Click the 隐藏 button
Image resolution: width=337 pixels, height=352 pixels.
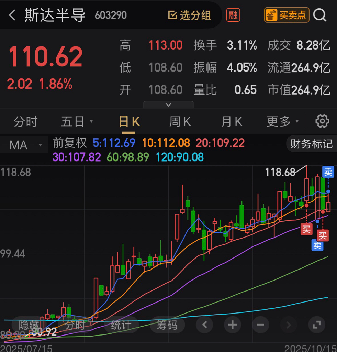29,325
